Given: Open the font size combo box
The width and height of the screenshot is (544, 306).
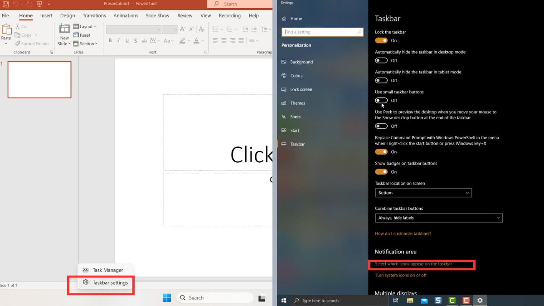Looking at the screenshot, I should coord(170,29).
